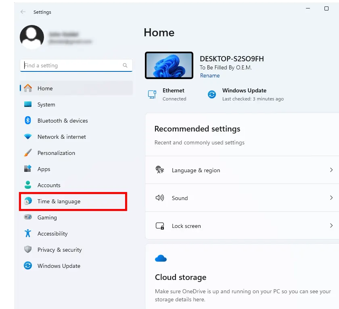Click the Rename link under the PC name
Viewport: 339px width, 309px height.
210,76
